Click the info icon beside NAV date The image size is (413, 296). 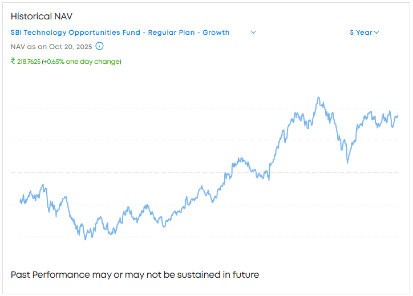[100, 47]
